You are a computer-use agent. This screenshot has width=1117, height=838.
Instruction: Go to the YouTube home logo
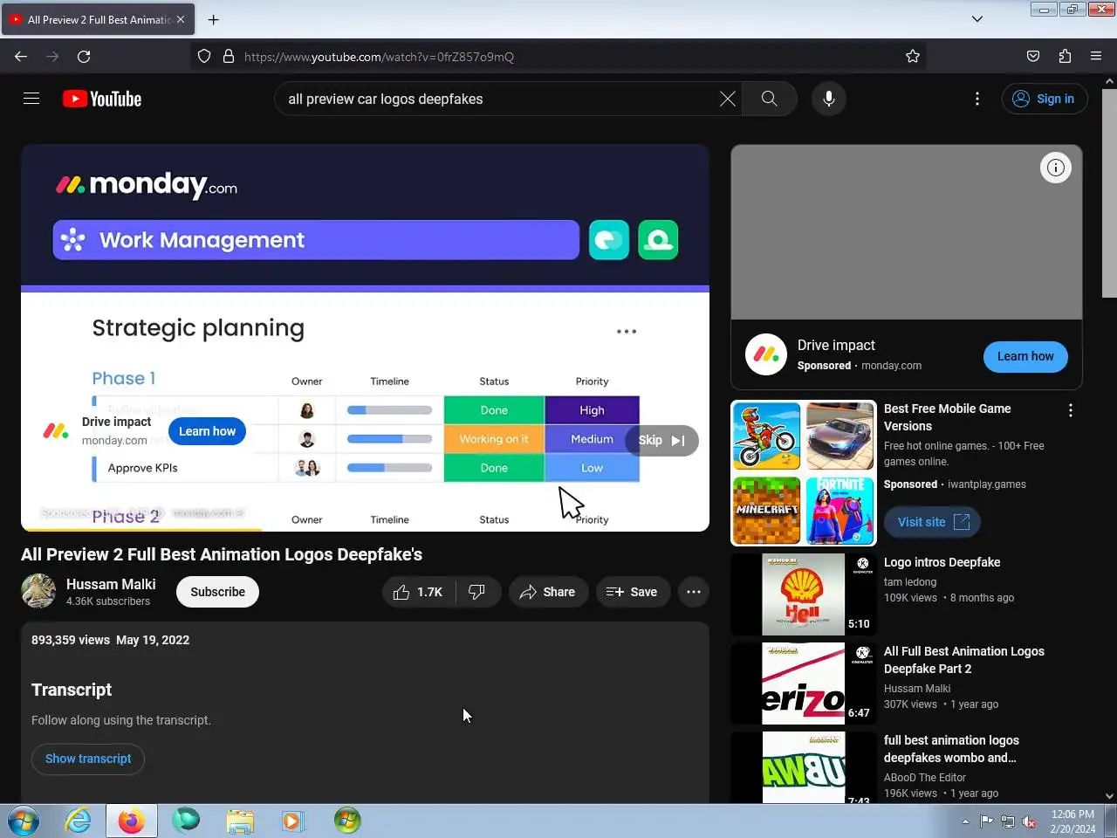(x=102, y=99)
